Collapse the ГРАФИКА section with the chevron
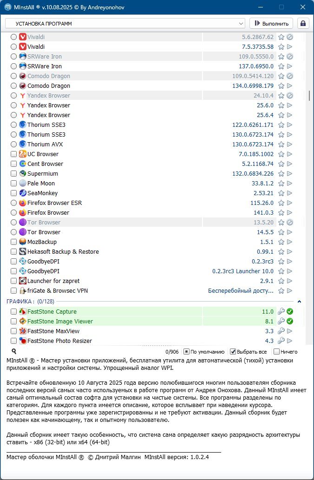The image size is (314, 480). tap(299, 302)
